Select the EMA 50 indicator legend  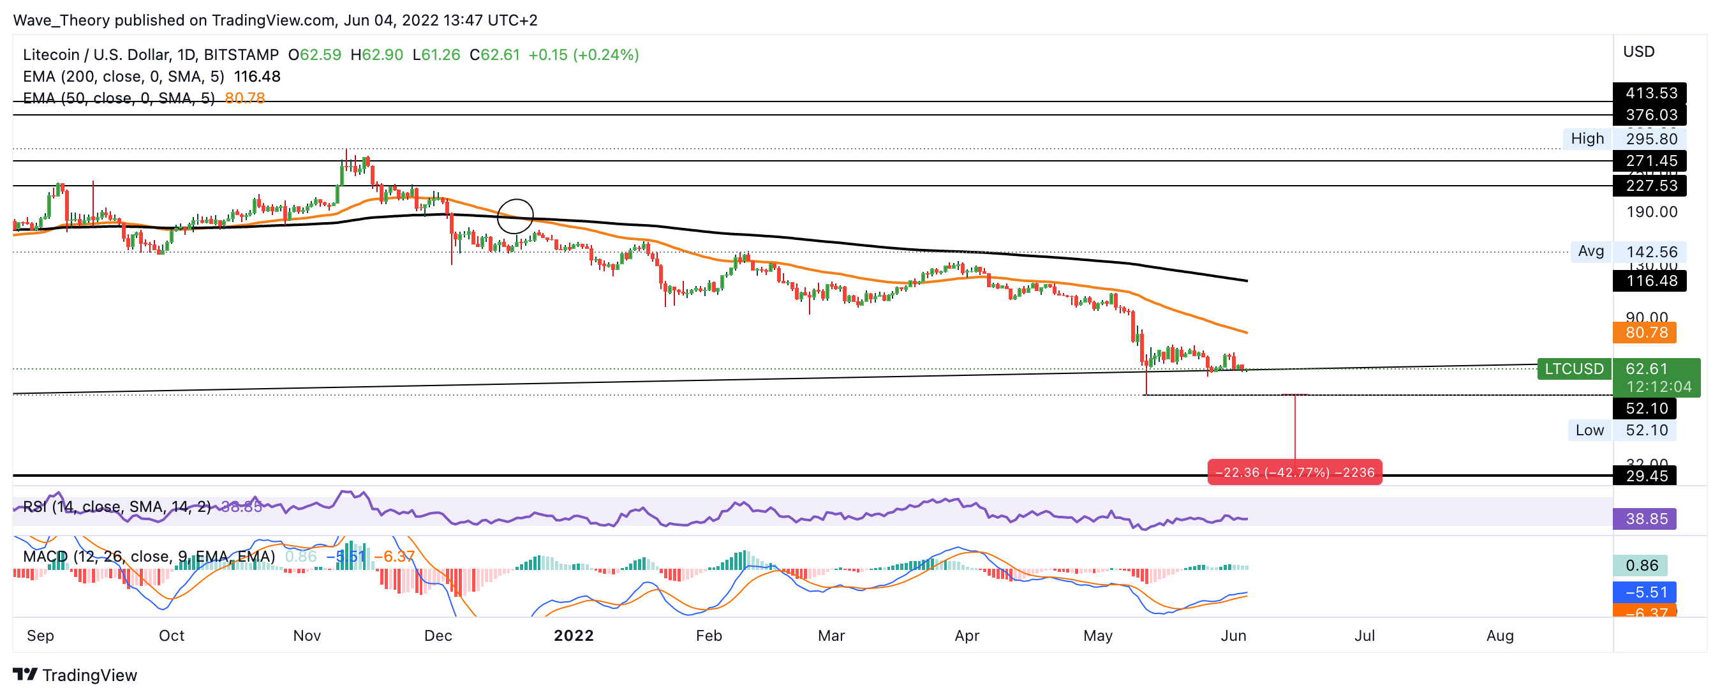(119, 98)
